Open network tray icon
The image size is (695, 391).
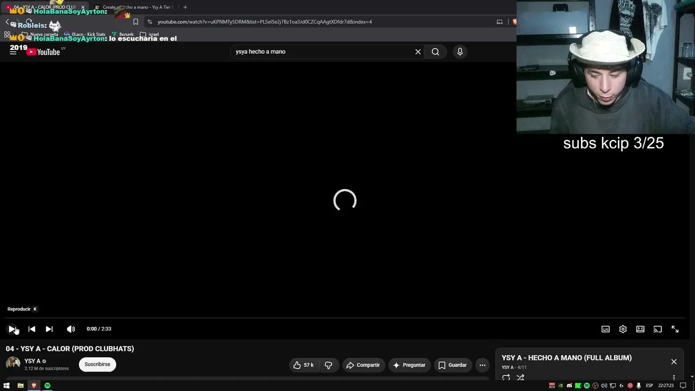[613, 386]
